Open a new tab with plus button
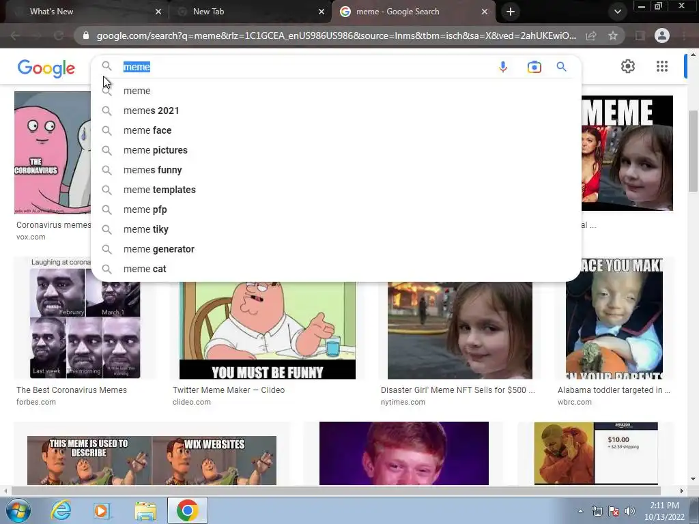Image resolution: width=699 pixels, height=524 pixels. coord(511,12)
